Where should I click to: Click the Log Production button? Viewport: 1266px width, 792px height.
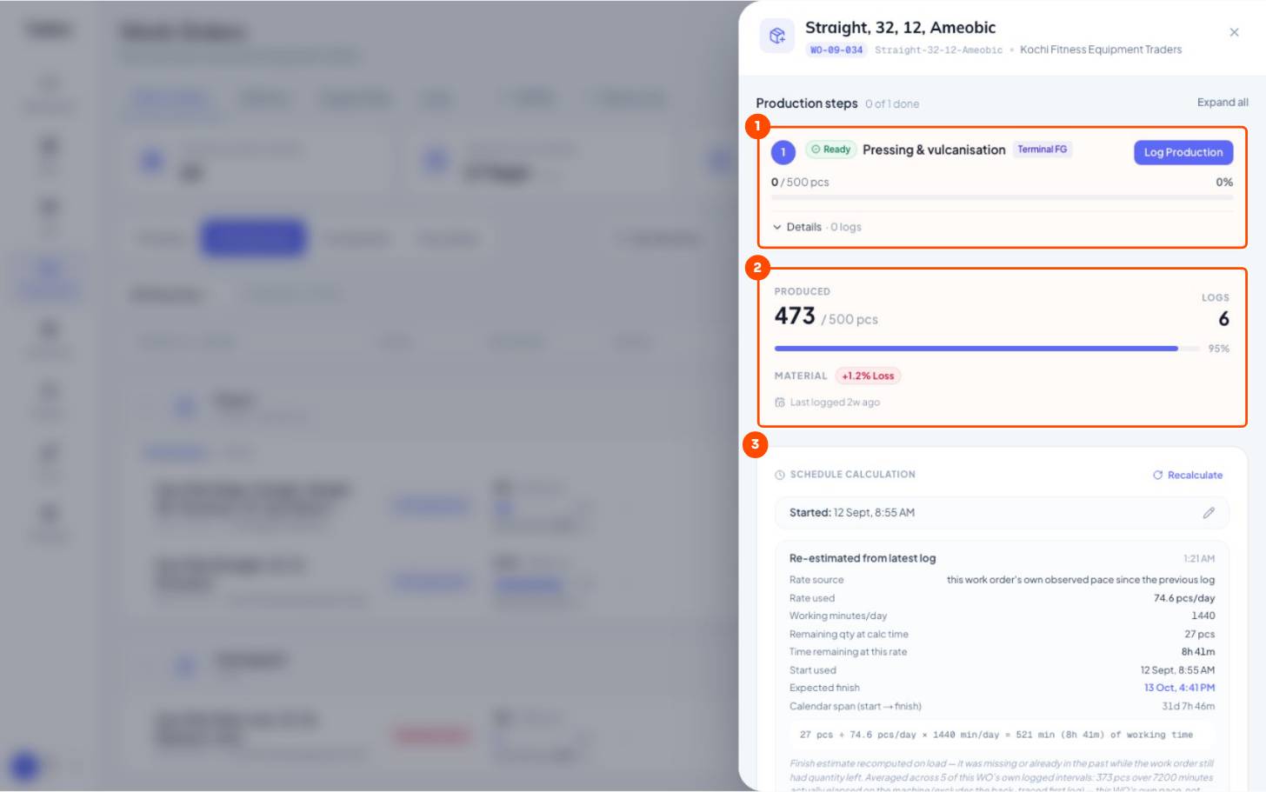(x=1183, y=152)
